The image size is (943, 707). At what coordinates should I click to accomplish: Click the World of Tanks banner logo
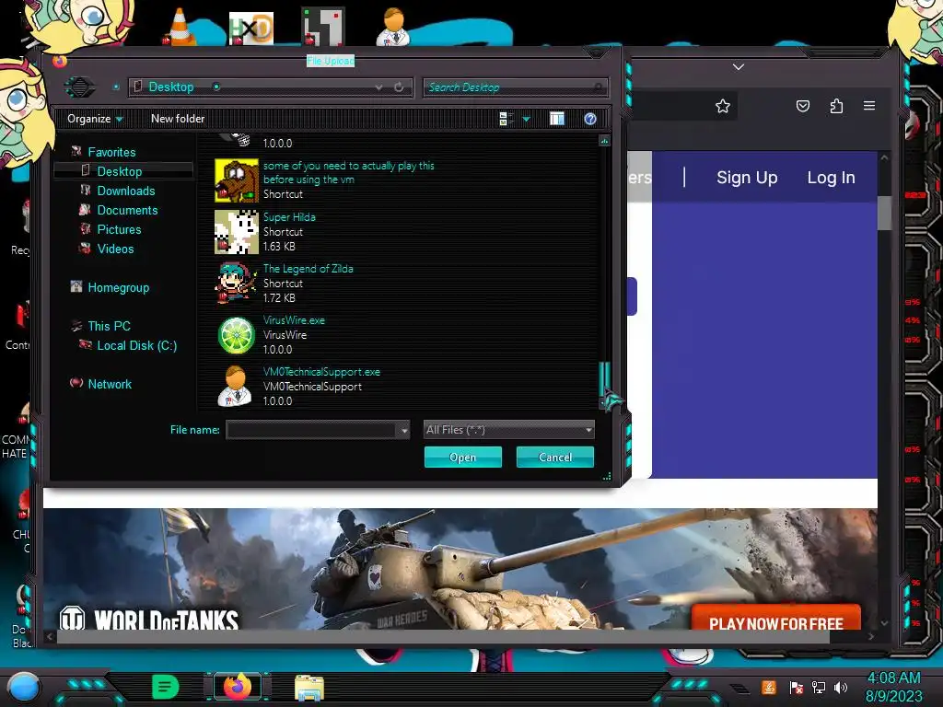(x=149, y=619)
